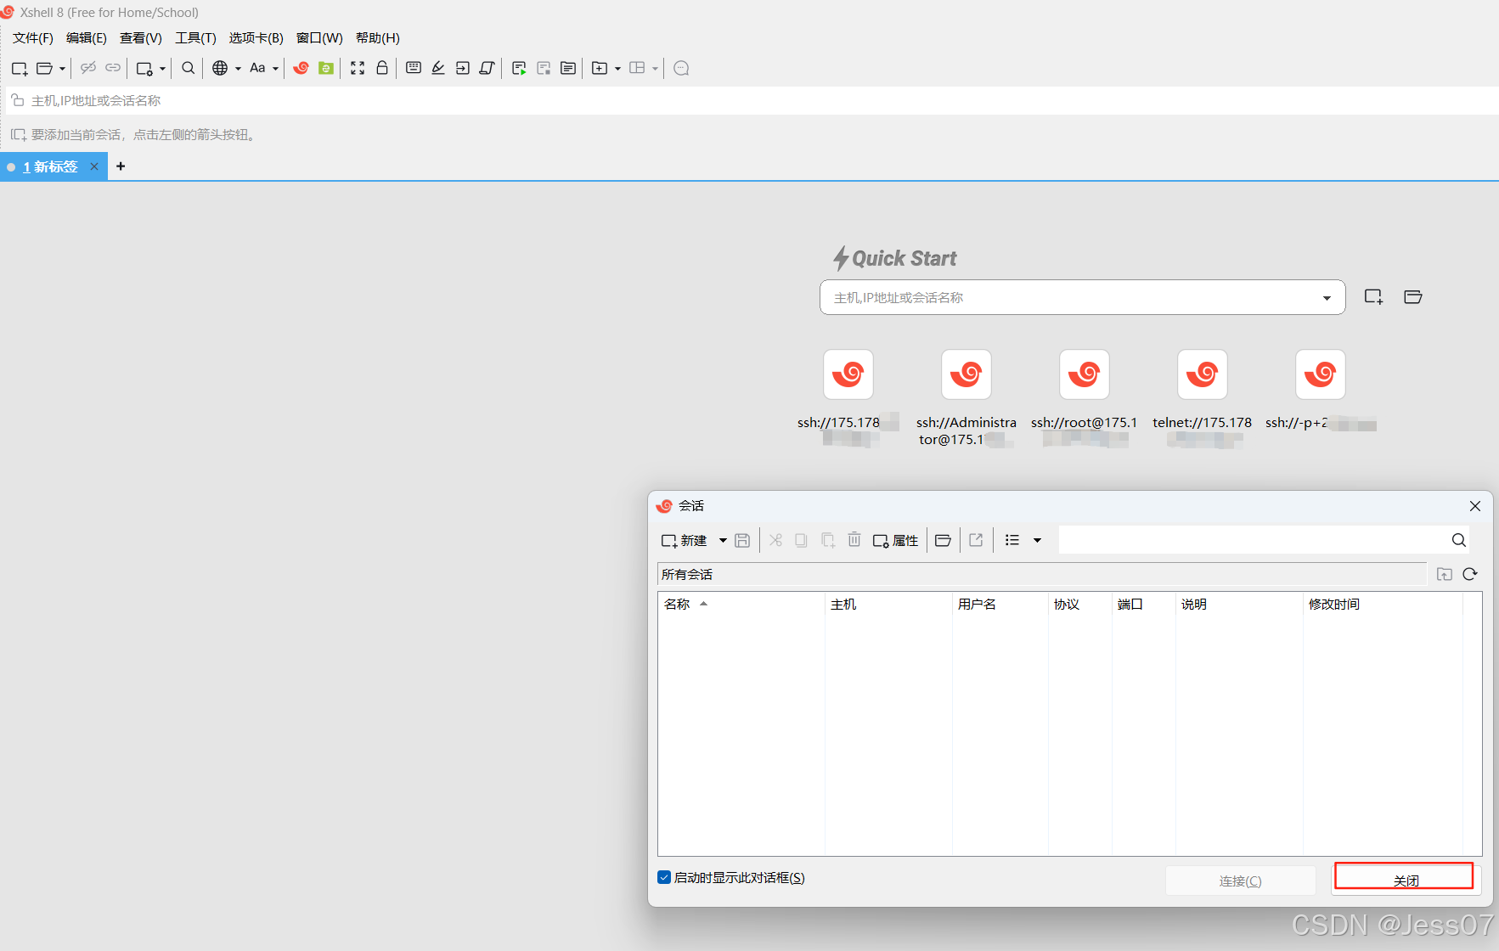Screen dimensions: 1499x951
Task: Expand the Quick Start host dropdown arrow
Action: pyautogui.click(x=1327, y=298)
